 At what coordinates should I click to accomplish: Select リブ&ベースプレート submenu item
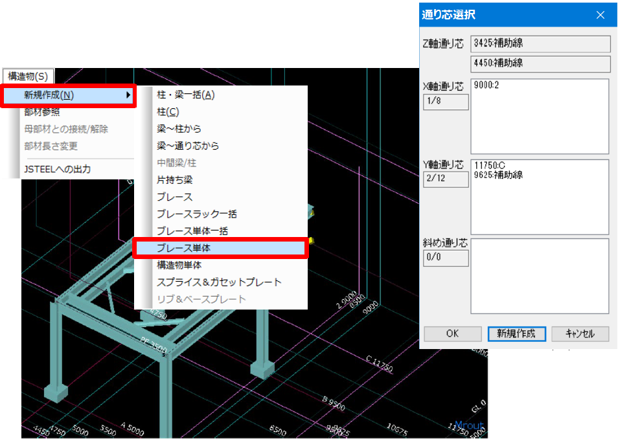(x=201, y=299)
